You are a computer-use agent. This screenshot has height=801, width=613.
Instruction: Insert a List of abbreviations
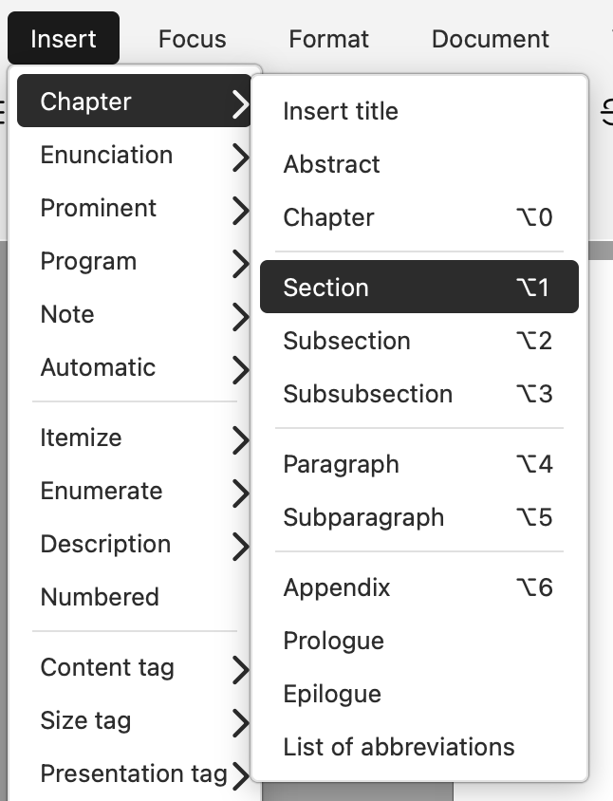click(398, 747)
